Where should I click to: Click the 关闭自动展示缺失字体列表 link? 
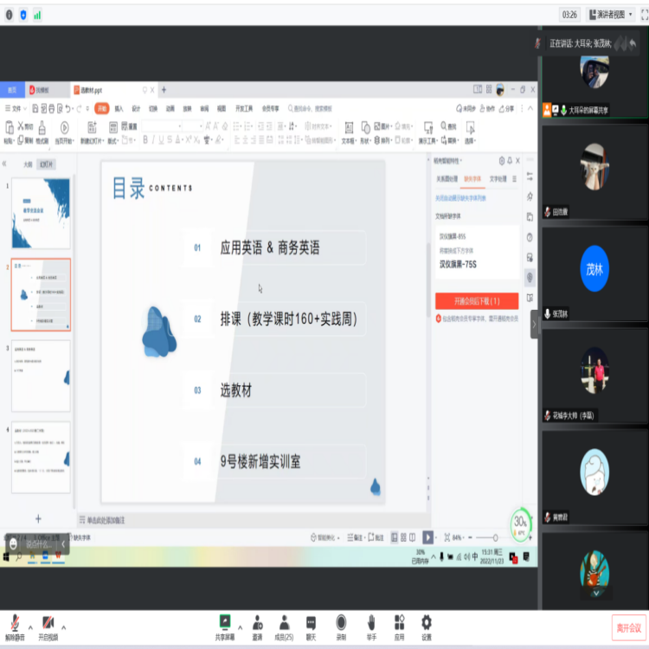click(460, 198)
